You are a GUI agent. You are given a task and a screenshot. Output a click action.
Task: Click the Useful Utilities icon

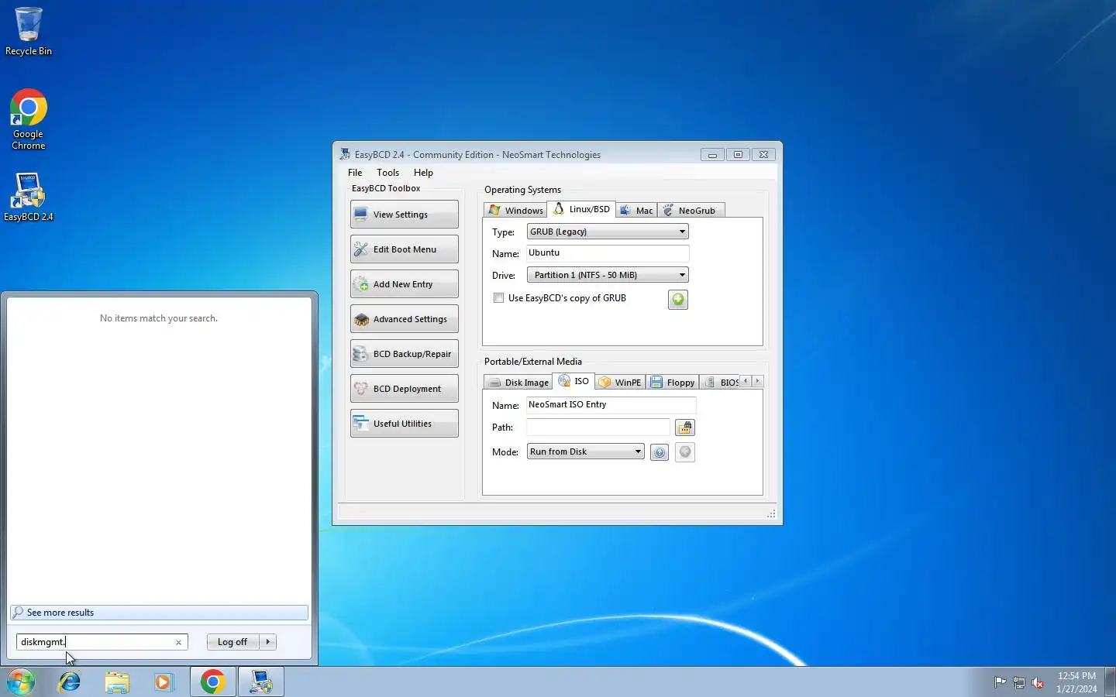click(360, 423)
